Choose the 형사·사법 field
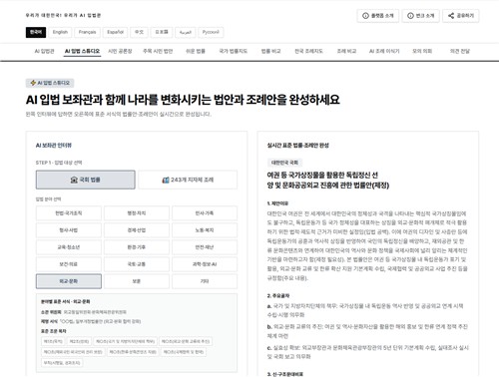The image size is (499, 377). 69,230
